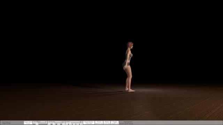
Task: Click the UI Offset numeric value field
Action: pos(46,122)
